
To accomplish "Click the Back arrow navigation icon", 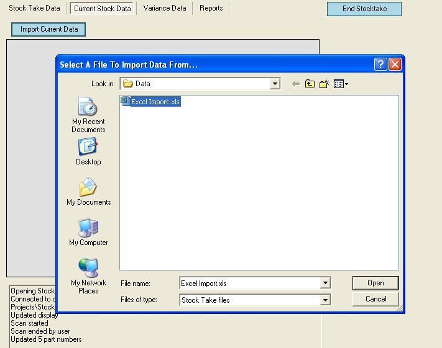I will (x=296, y=84).
